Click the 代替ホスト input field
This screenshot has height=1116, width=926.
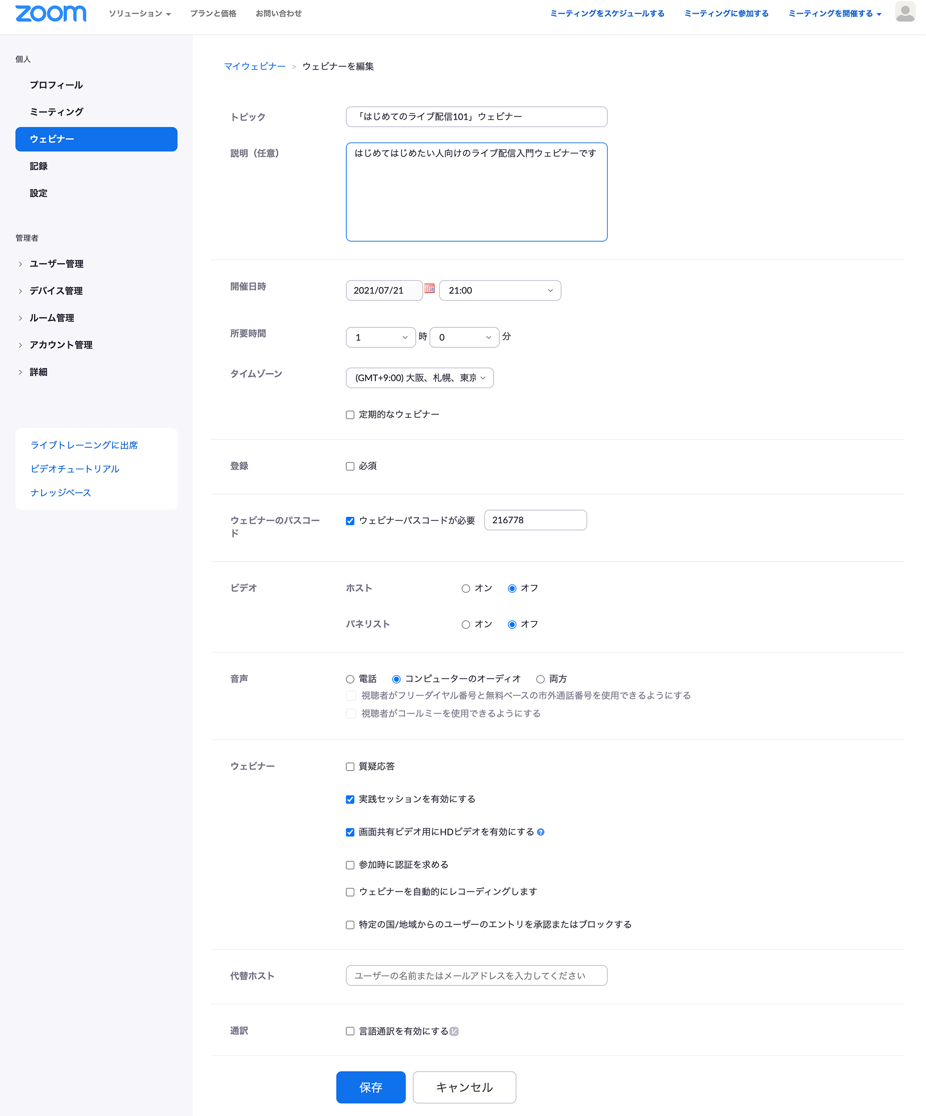(x=476, y=975)
